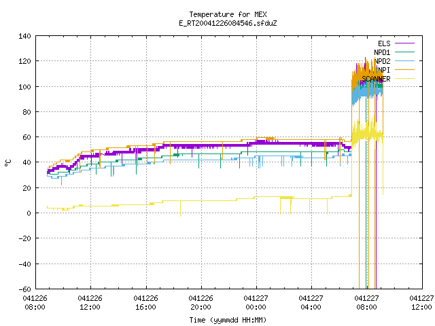The height and width of the screenshot is (326, 435).
Task: Click the 041227 00:00 x-axis label
Action: tap(256, 303)
